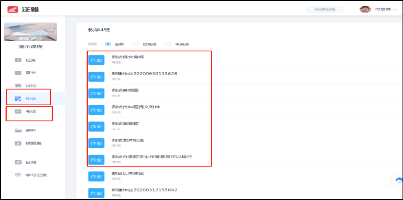Open the 测试提交音频 assignment
Image resolution: width=403 pixels, height=200 pixels.
tap(128, 57)
